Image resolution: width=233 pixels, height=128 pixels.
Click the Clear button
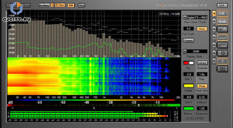(82, 5)
